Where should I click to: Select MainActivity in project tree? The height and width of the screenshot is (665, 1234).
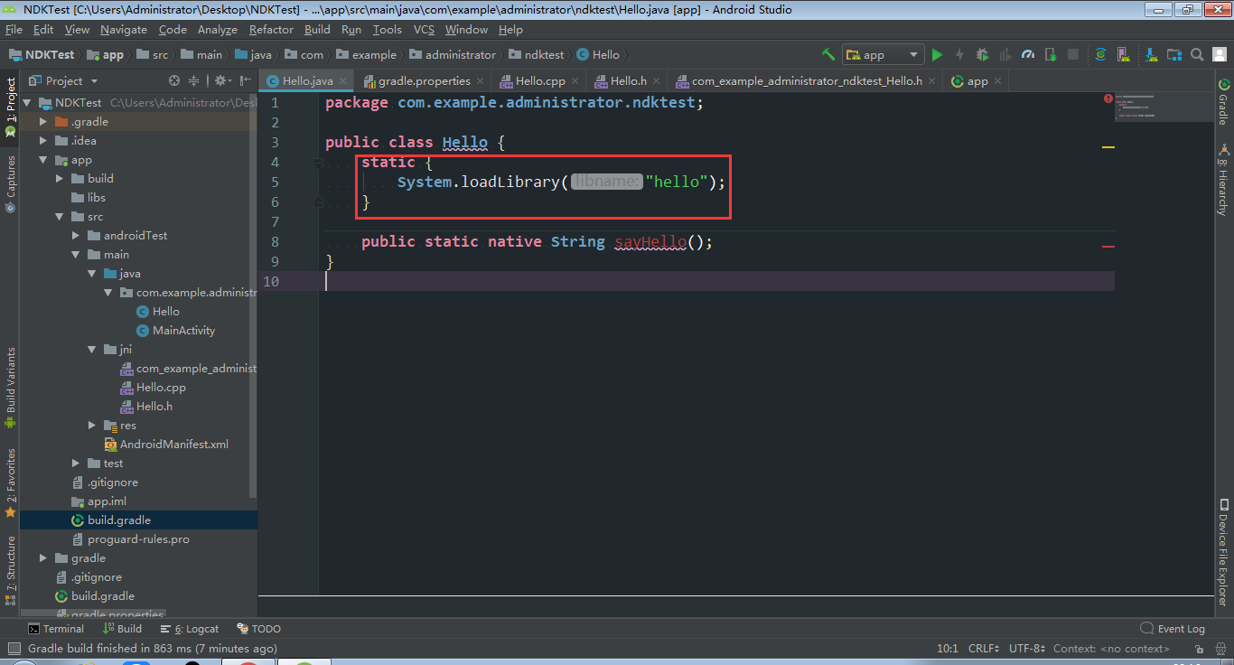point(184,330)
